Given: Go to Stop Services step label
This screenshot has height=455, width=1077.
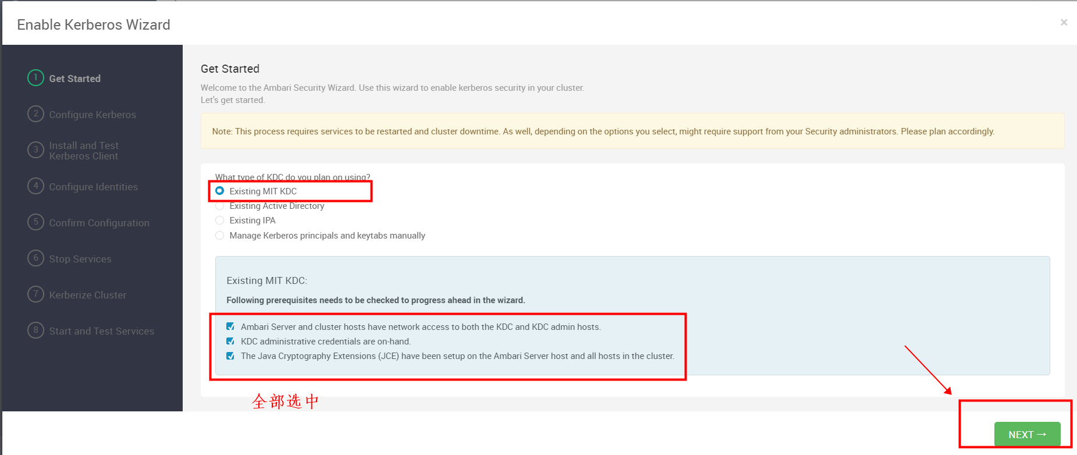Looking at the screenshot, I should click(80, 259).
